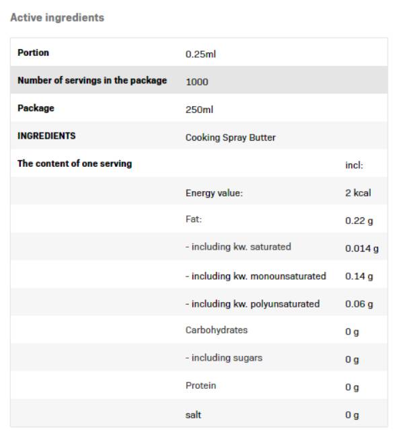Click the 0.25ml portion value
Image resolution: width=399 pixels, height=438 pixels.
[x=201, y=54]
